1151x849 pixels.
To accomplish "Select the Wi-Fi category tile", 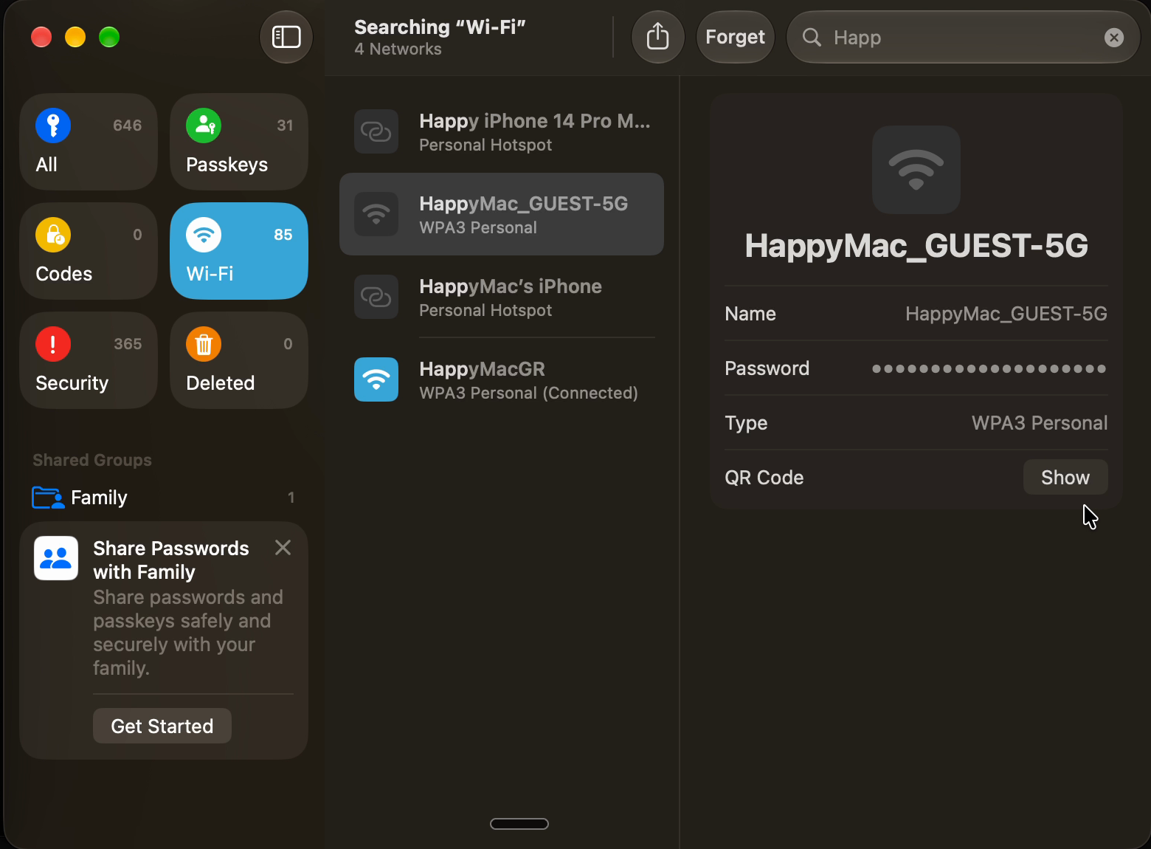I will 239,251.
